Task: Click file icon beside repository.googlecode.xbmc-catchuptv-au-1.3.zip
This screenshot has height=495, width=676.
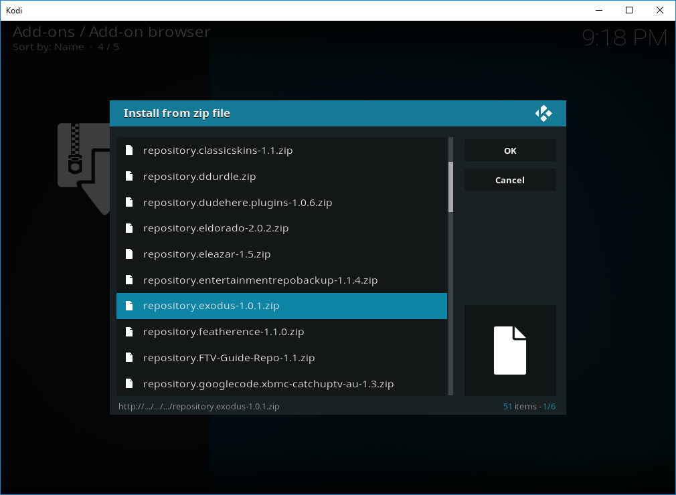Action: pyautogui.click(x=129, y=383)
